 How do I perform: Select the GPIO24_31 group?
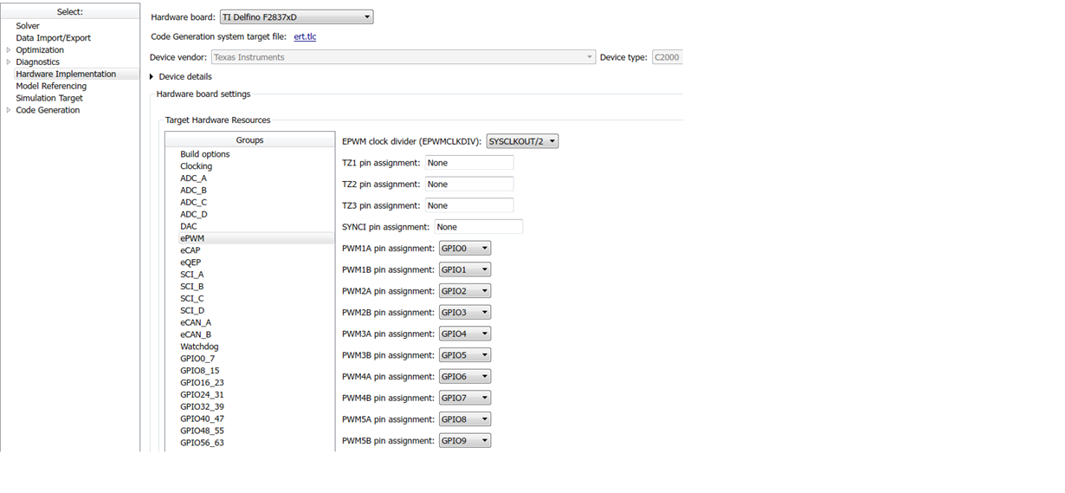coord(202,395)
